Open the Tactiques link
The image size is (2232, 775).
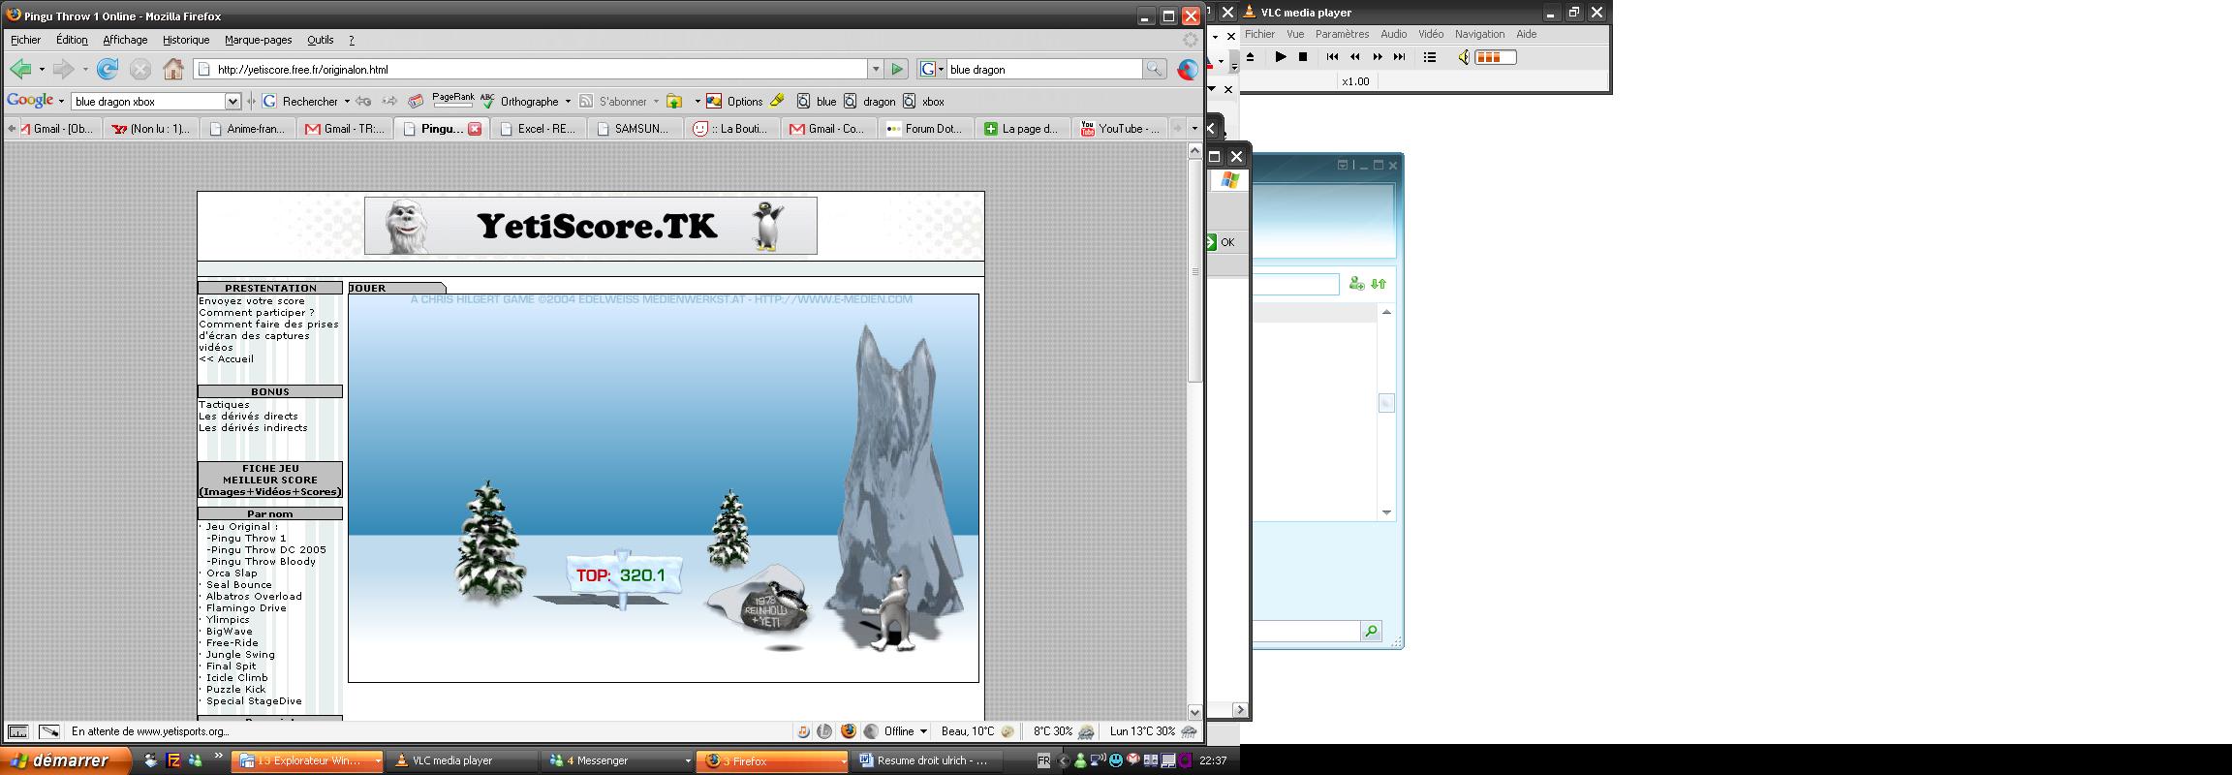coord(224,405)
